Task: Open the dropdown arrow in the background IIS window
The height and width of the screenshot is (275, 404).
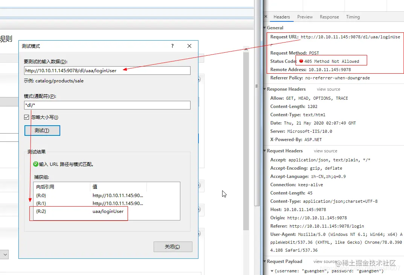Action: [x=5, y=254]
